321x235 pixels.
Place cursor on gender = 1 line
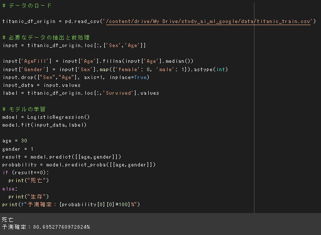click(18, 149)
